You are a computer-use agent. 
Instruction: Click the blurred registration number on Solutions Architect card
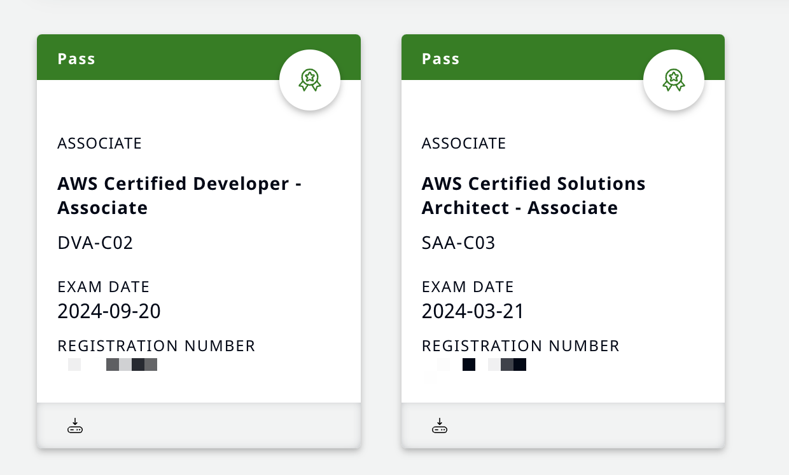coord(476,365)
